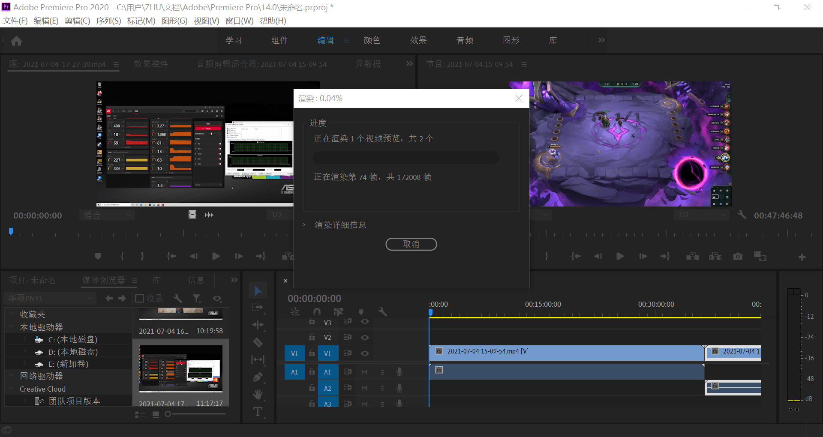Open the 华硕PN51 location dropdown
Viewport: 823px width, 437px height.
click(50, 298)
